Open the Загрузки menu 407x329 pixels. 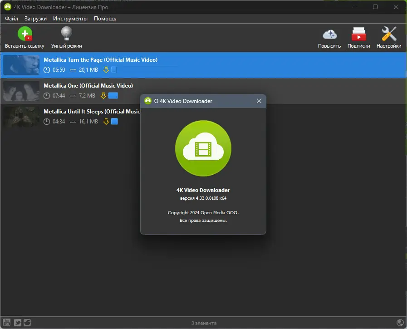click(x=35, y=19)
